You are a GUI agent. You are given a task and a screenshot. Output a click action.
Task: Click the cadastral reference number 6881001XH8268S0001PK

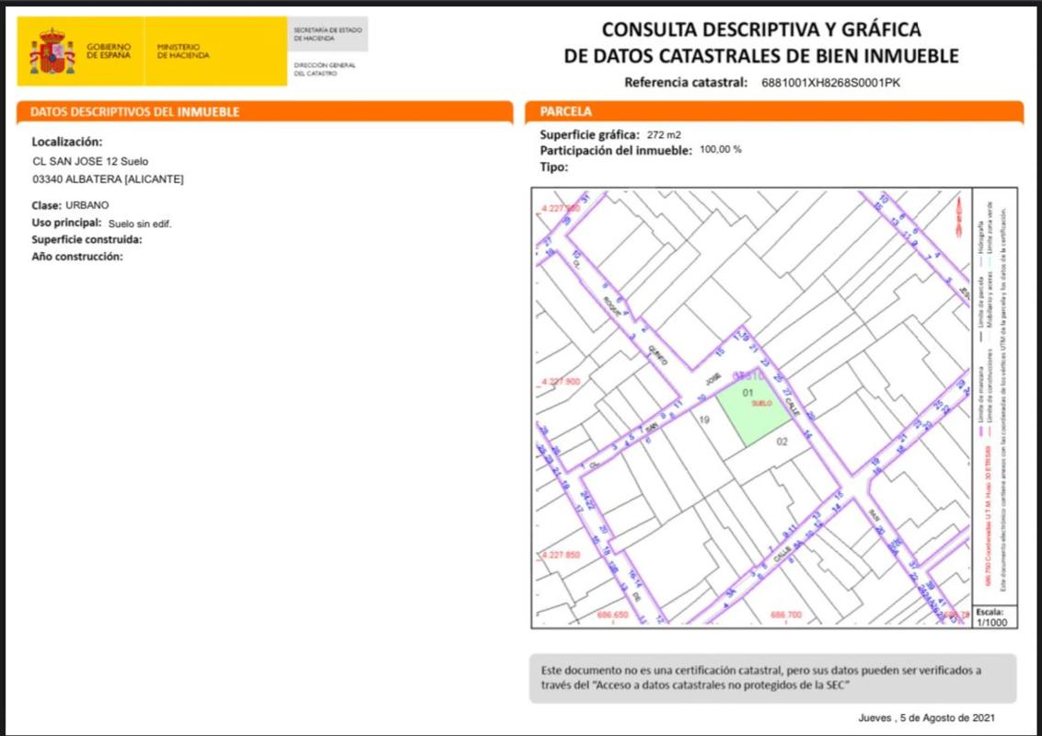[830, 83]
